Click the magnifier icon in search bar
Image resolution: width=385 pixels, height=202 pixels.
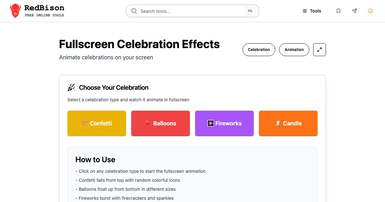[x=134, y=11]
